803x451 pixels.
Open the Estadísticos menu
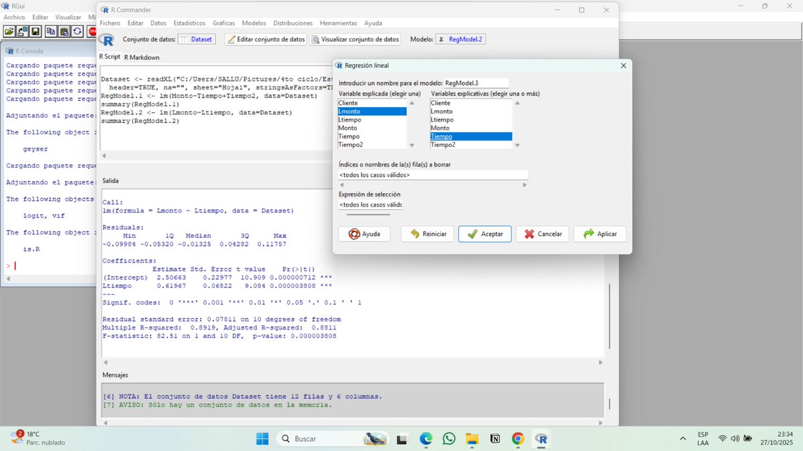[x=189, y=23]
